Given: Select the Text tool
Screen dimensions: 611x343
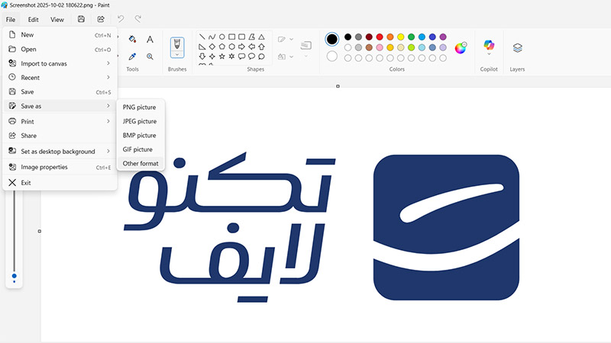Looking at the screenshot, I should pos(150,39).
